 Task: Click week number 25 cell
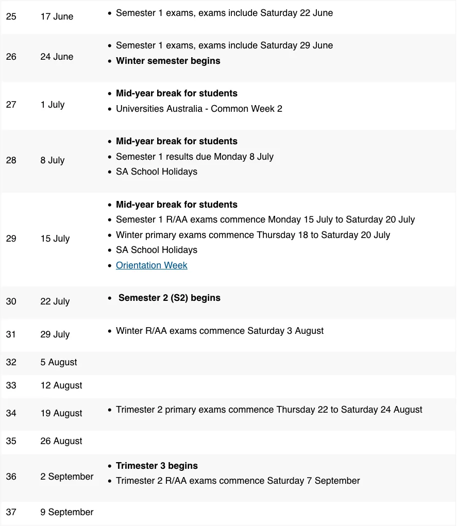click(11, 16)
